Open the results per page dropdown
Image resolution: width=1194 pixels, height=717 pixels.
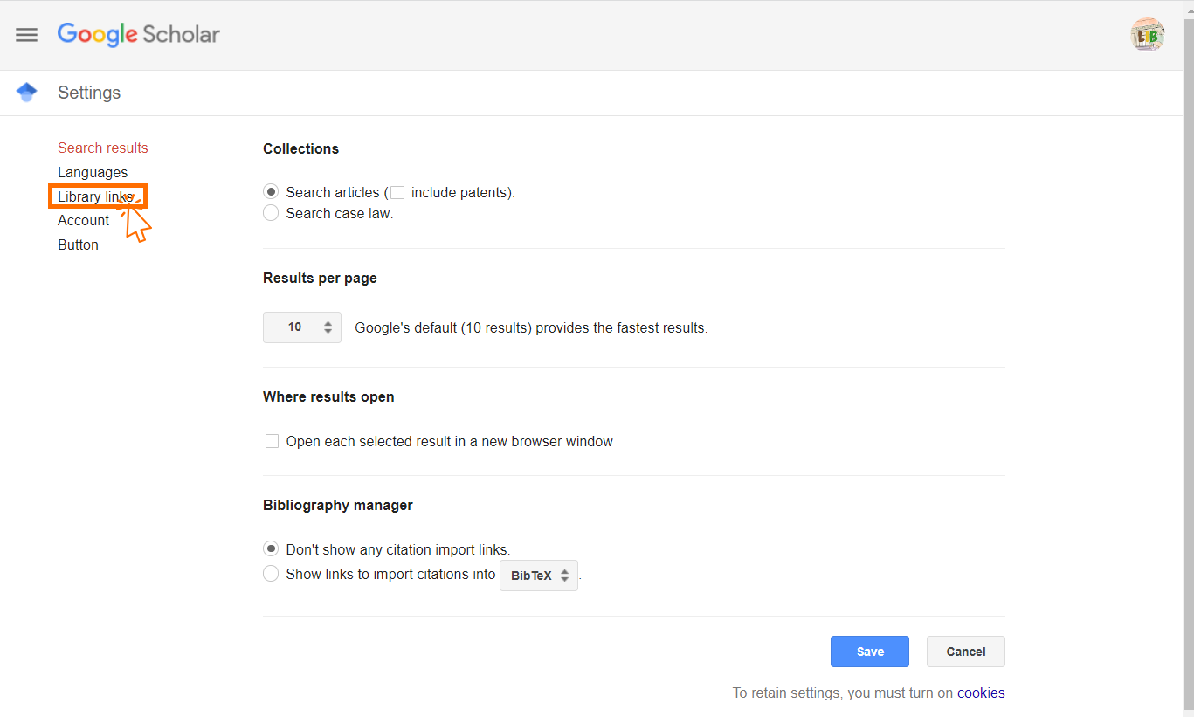click(x=301, y=327)
